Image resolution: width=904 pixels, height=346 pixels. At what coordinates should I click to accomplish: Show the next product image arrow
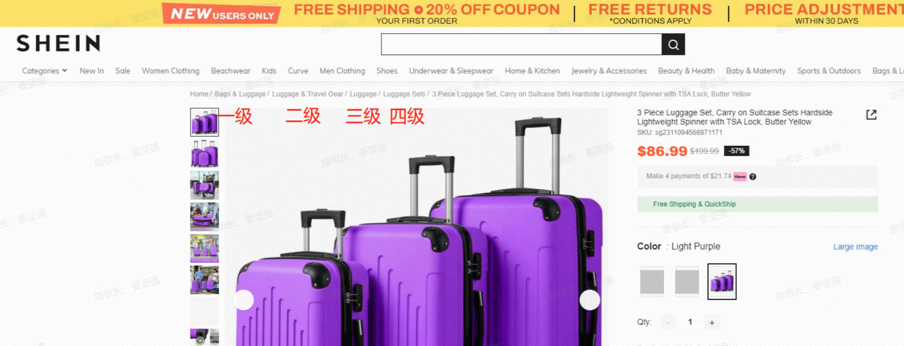click(x=590, y=300)
